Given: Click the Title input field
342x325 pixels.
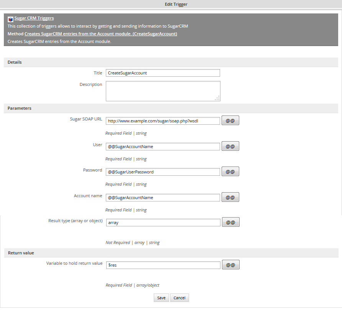Looking at the screenshot, I should tap(163, 73).
